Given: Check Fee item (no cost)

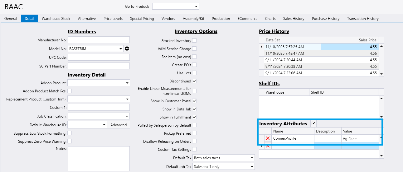Looking at the screenshot, I should pos(194,57).
